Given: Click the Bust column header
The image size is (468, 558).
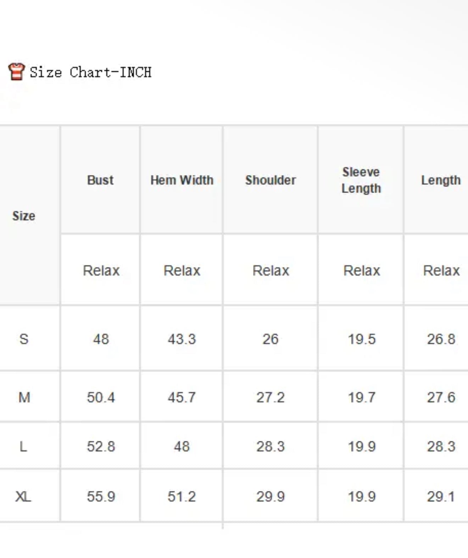Looking at the screenshot, I should (x=100, y=180).
